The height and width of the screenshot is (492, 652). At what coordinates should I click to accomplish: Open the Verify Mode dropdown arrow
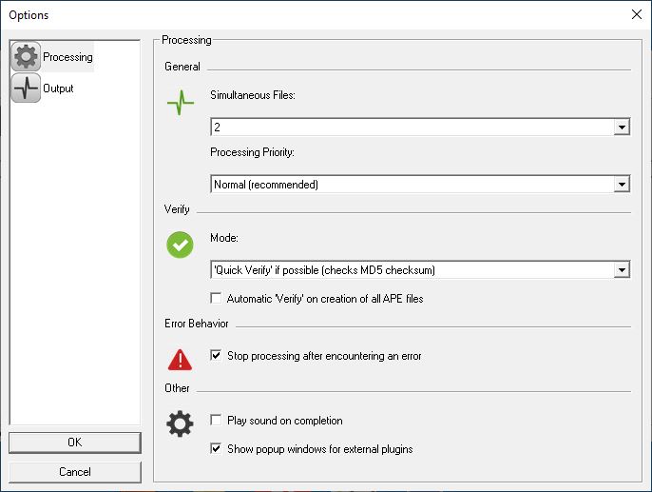click(622, 269)
